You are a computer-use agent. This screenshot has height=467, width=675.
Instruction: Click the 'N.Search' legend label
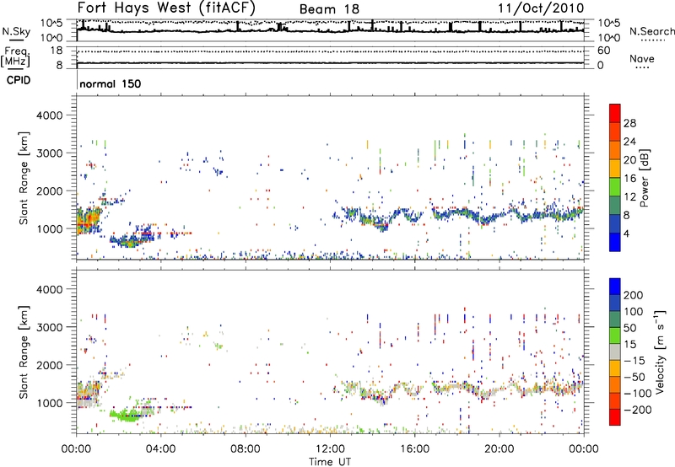(x=651, y=31)
